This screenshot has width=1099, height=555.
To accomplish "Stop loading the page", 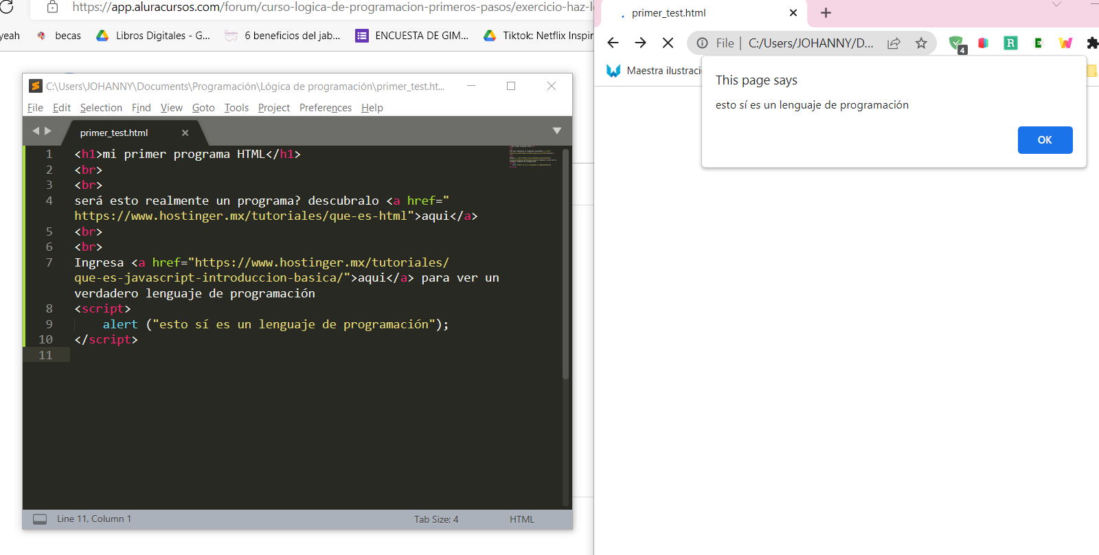I will tap(668, 43).
